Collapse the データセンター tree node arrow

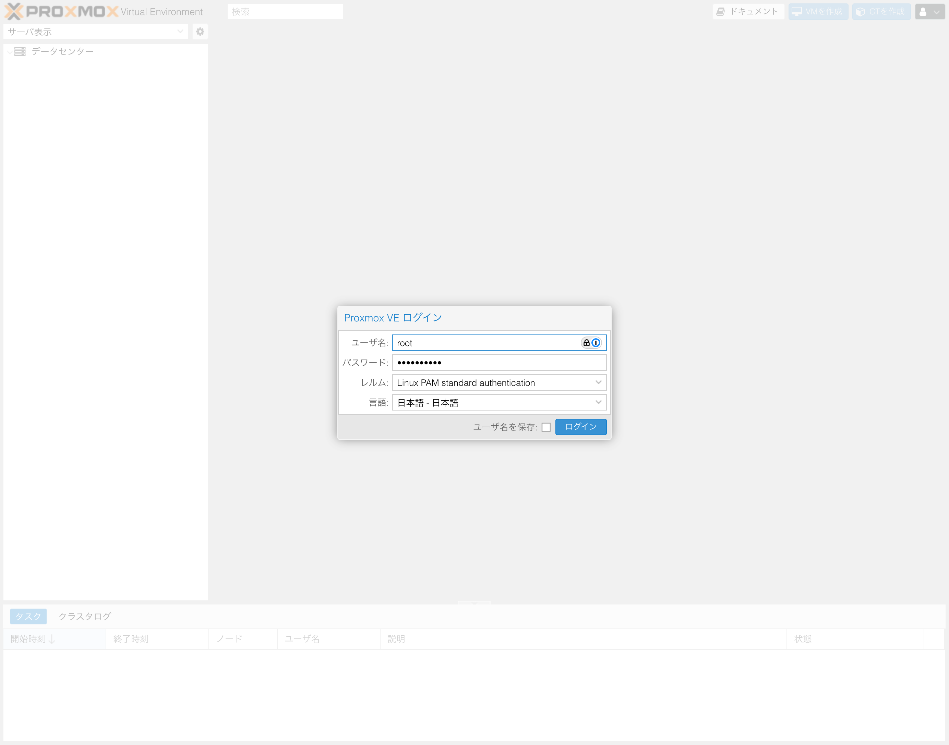click(10, 52)
